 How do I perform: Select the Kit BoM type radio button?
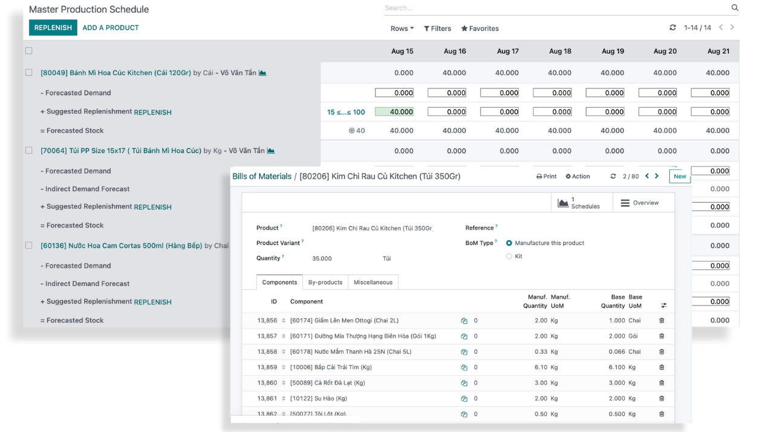pyautogui.click(x=509, y=257)
